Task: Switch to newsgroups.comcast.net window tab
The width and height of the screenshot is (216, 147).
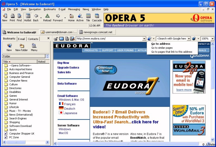Action: click(x=97, y=32)
